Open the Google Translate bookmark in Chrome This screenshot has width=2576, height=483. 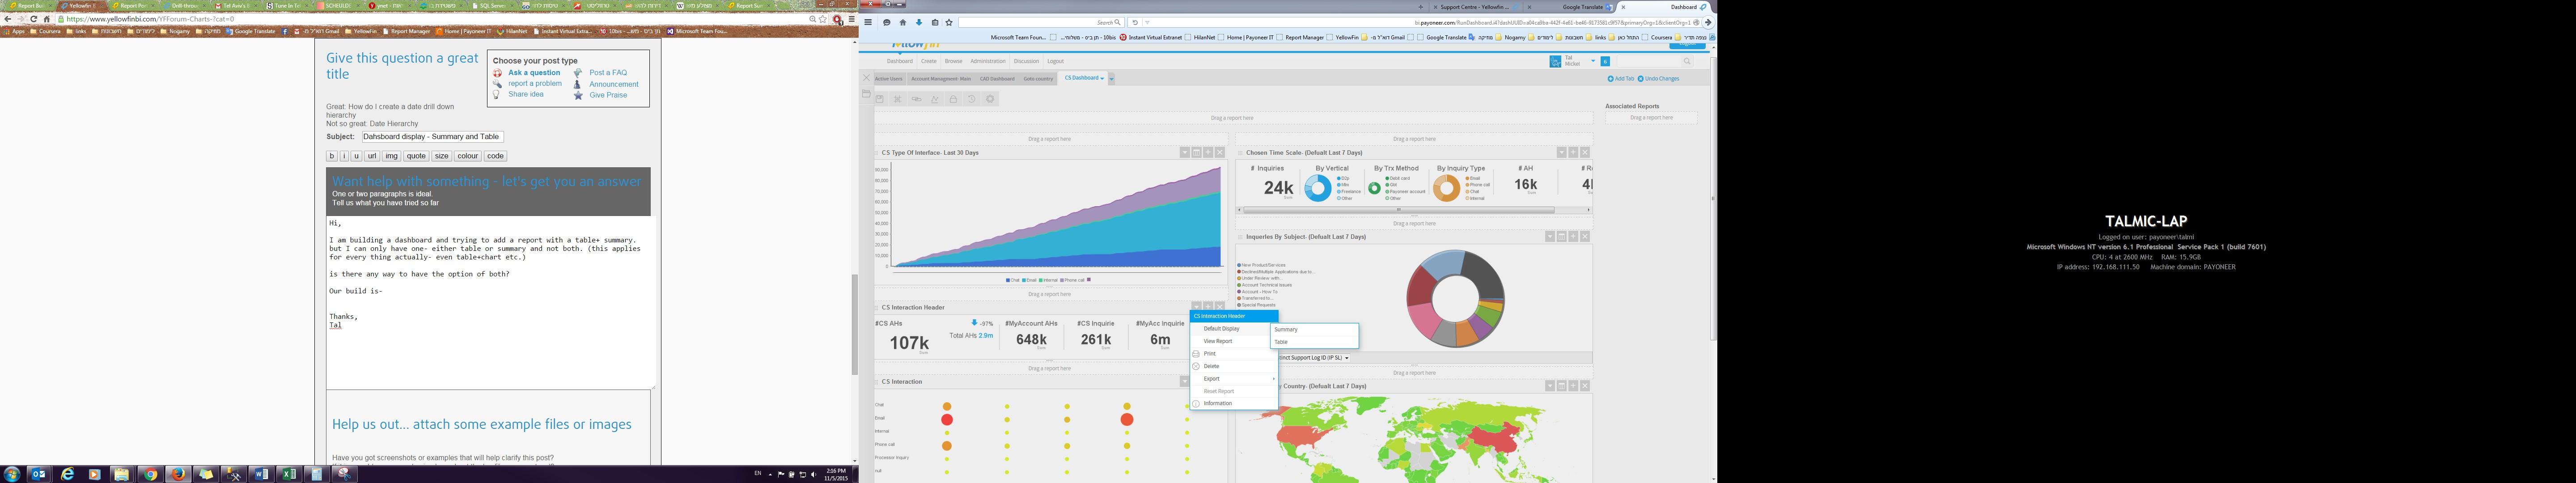click(x=251, y=31)
